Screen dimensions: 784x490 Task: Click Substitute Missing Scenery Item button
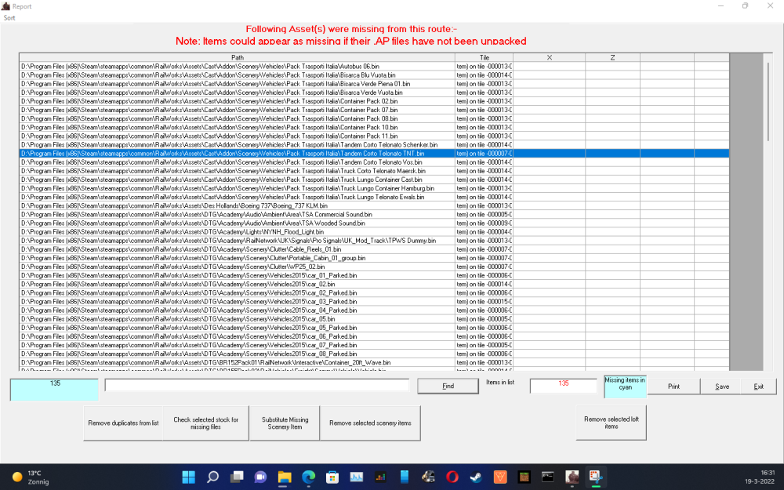click(x=285, y=423)
